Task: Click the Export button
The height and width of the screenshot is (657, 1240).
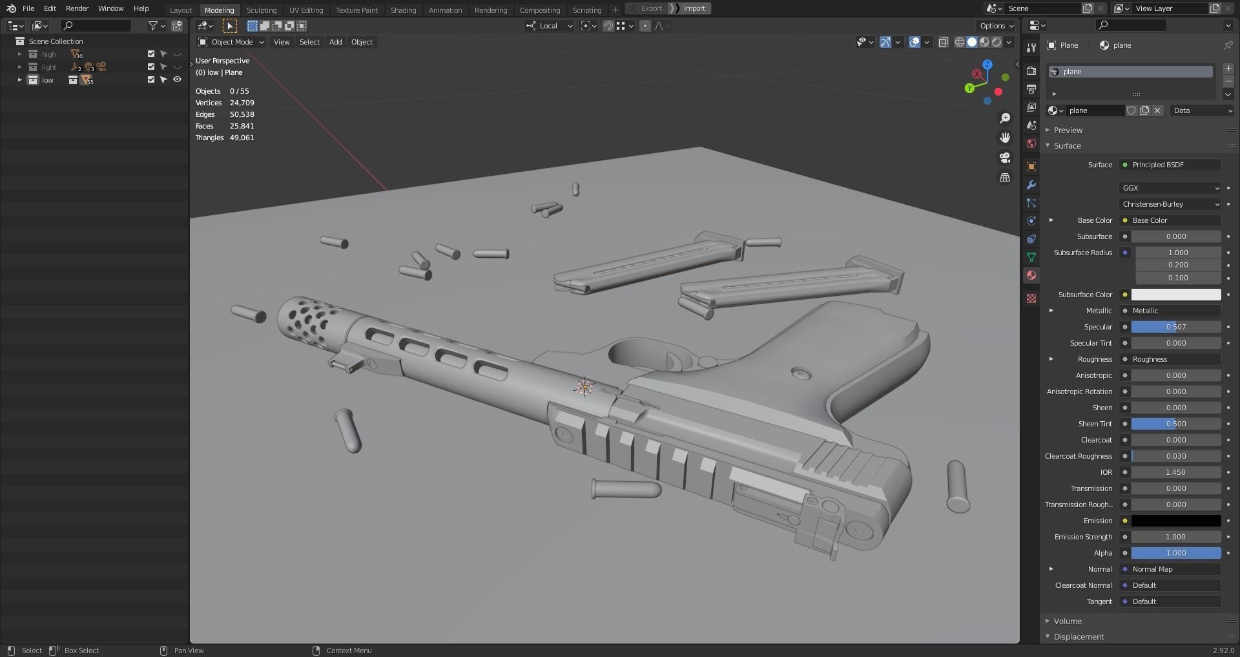Action: click(647, 8)
